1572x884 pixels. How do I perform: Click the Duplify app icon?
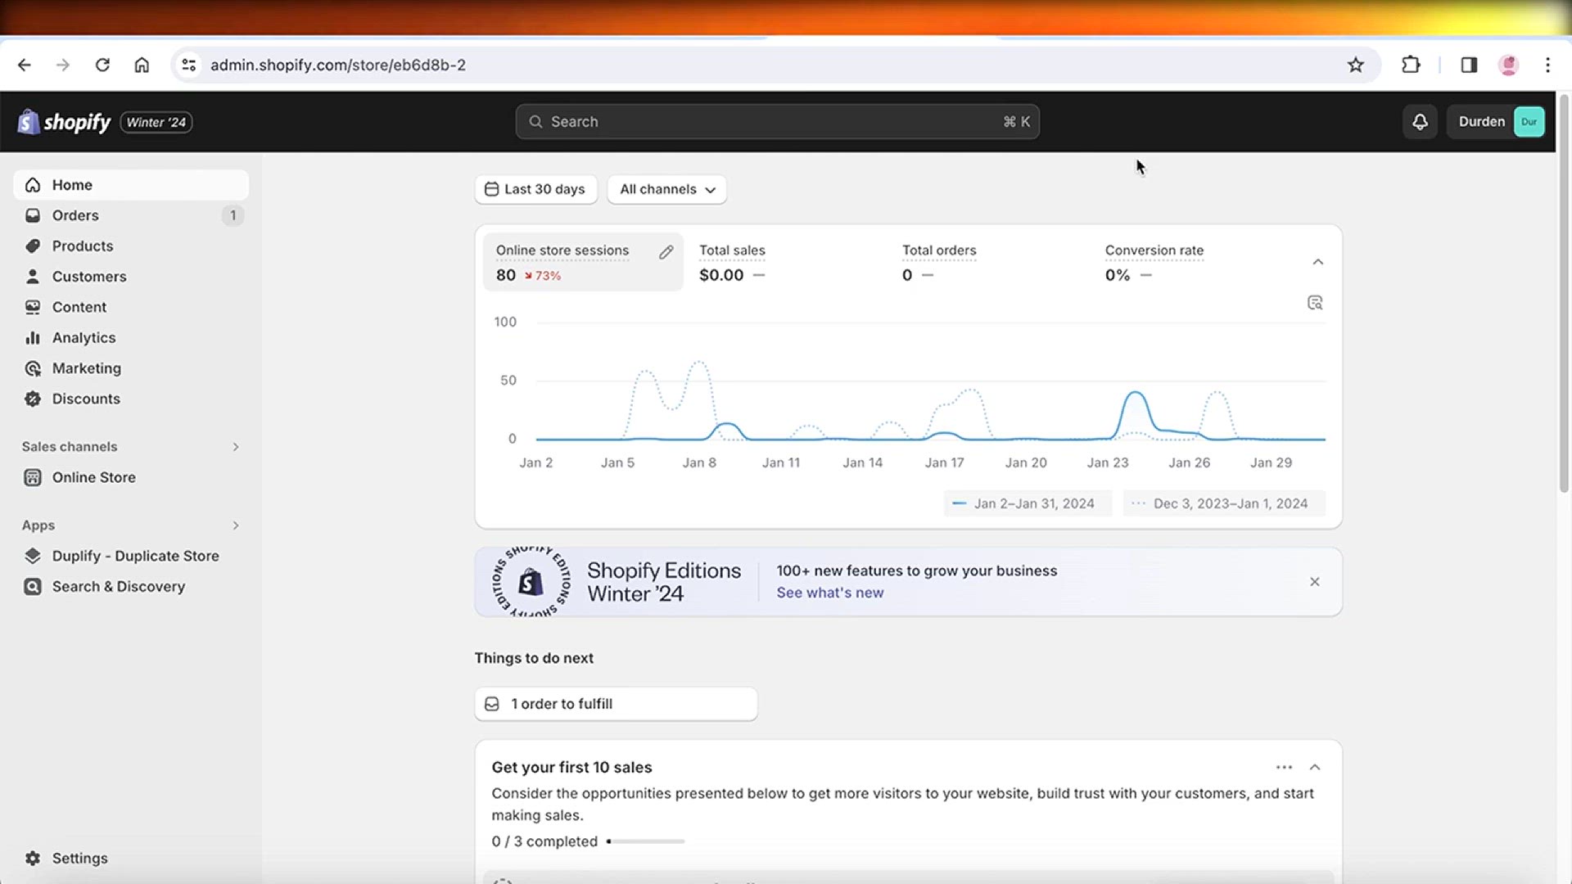click(x=33, y=556)
